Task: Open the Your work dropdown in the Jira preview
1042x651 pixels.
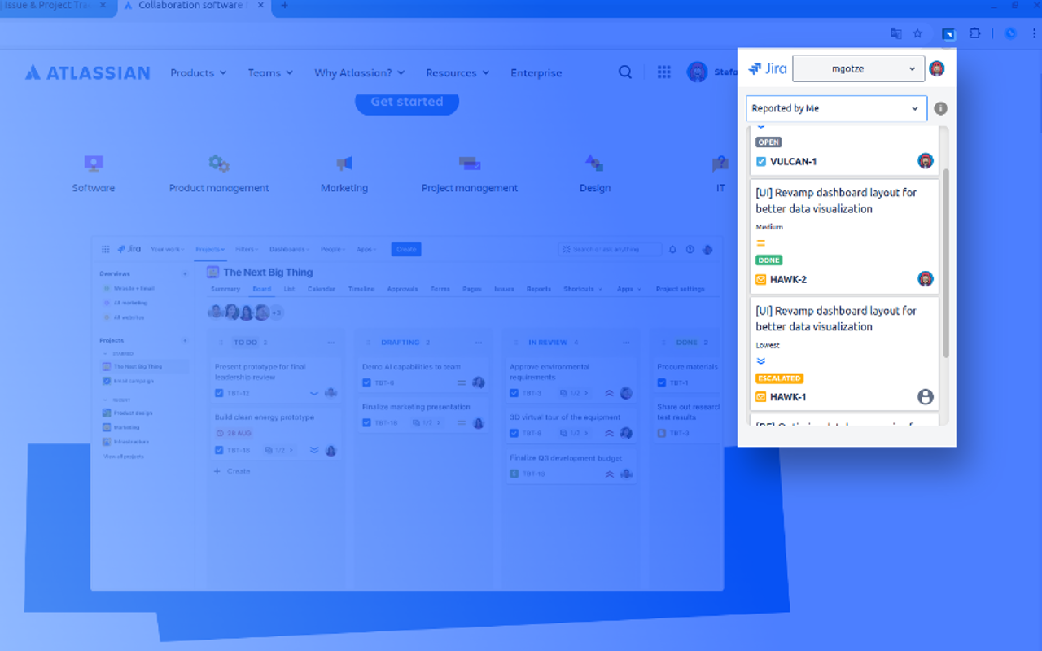Action: (167, 249)
